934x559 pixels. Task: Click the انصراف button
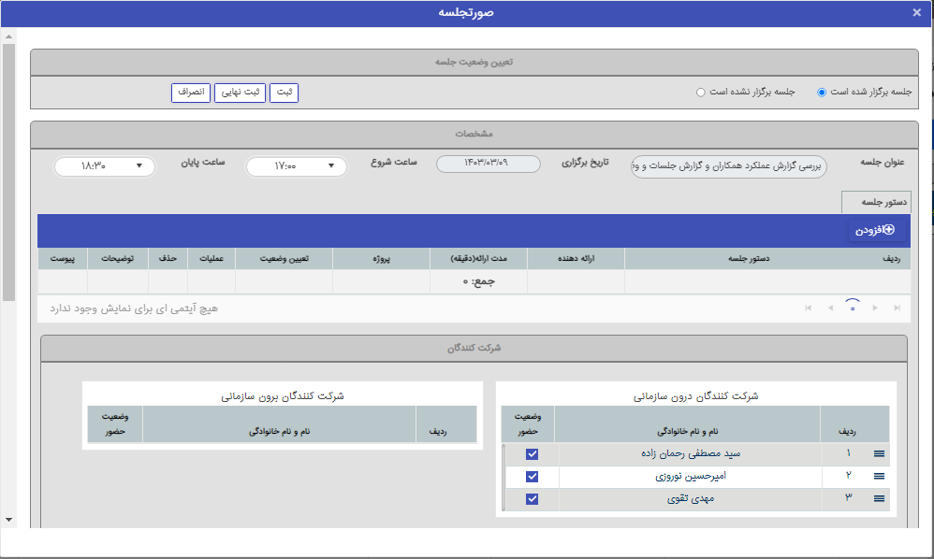[x=191, y=93]
